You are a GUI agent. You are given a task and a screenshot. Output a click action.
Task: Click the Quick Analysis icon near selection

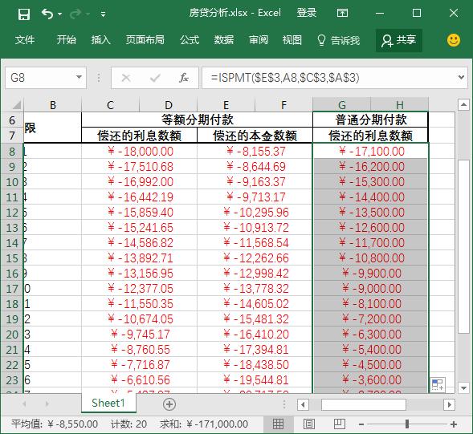tap(438, 384)
